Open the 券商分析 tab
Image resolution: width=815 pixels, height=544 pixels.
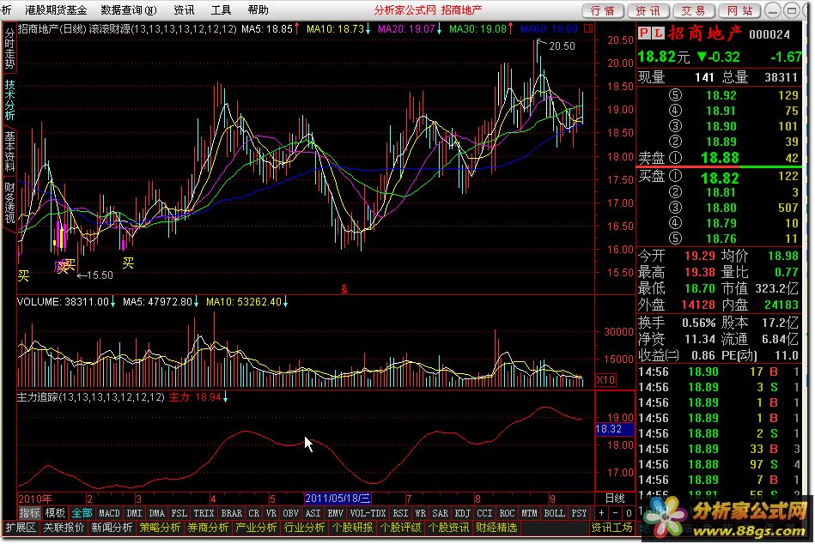[x=208, y=528]
